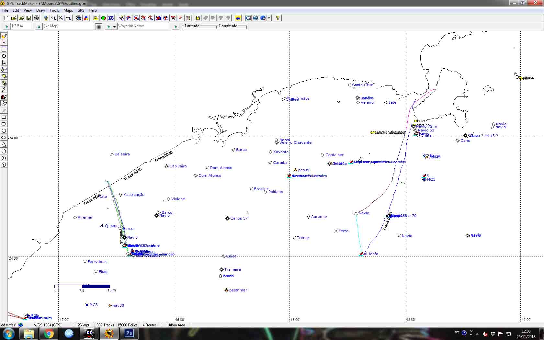Click the yellow Help question mark icon

point(278,18)
